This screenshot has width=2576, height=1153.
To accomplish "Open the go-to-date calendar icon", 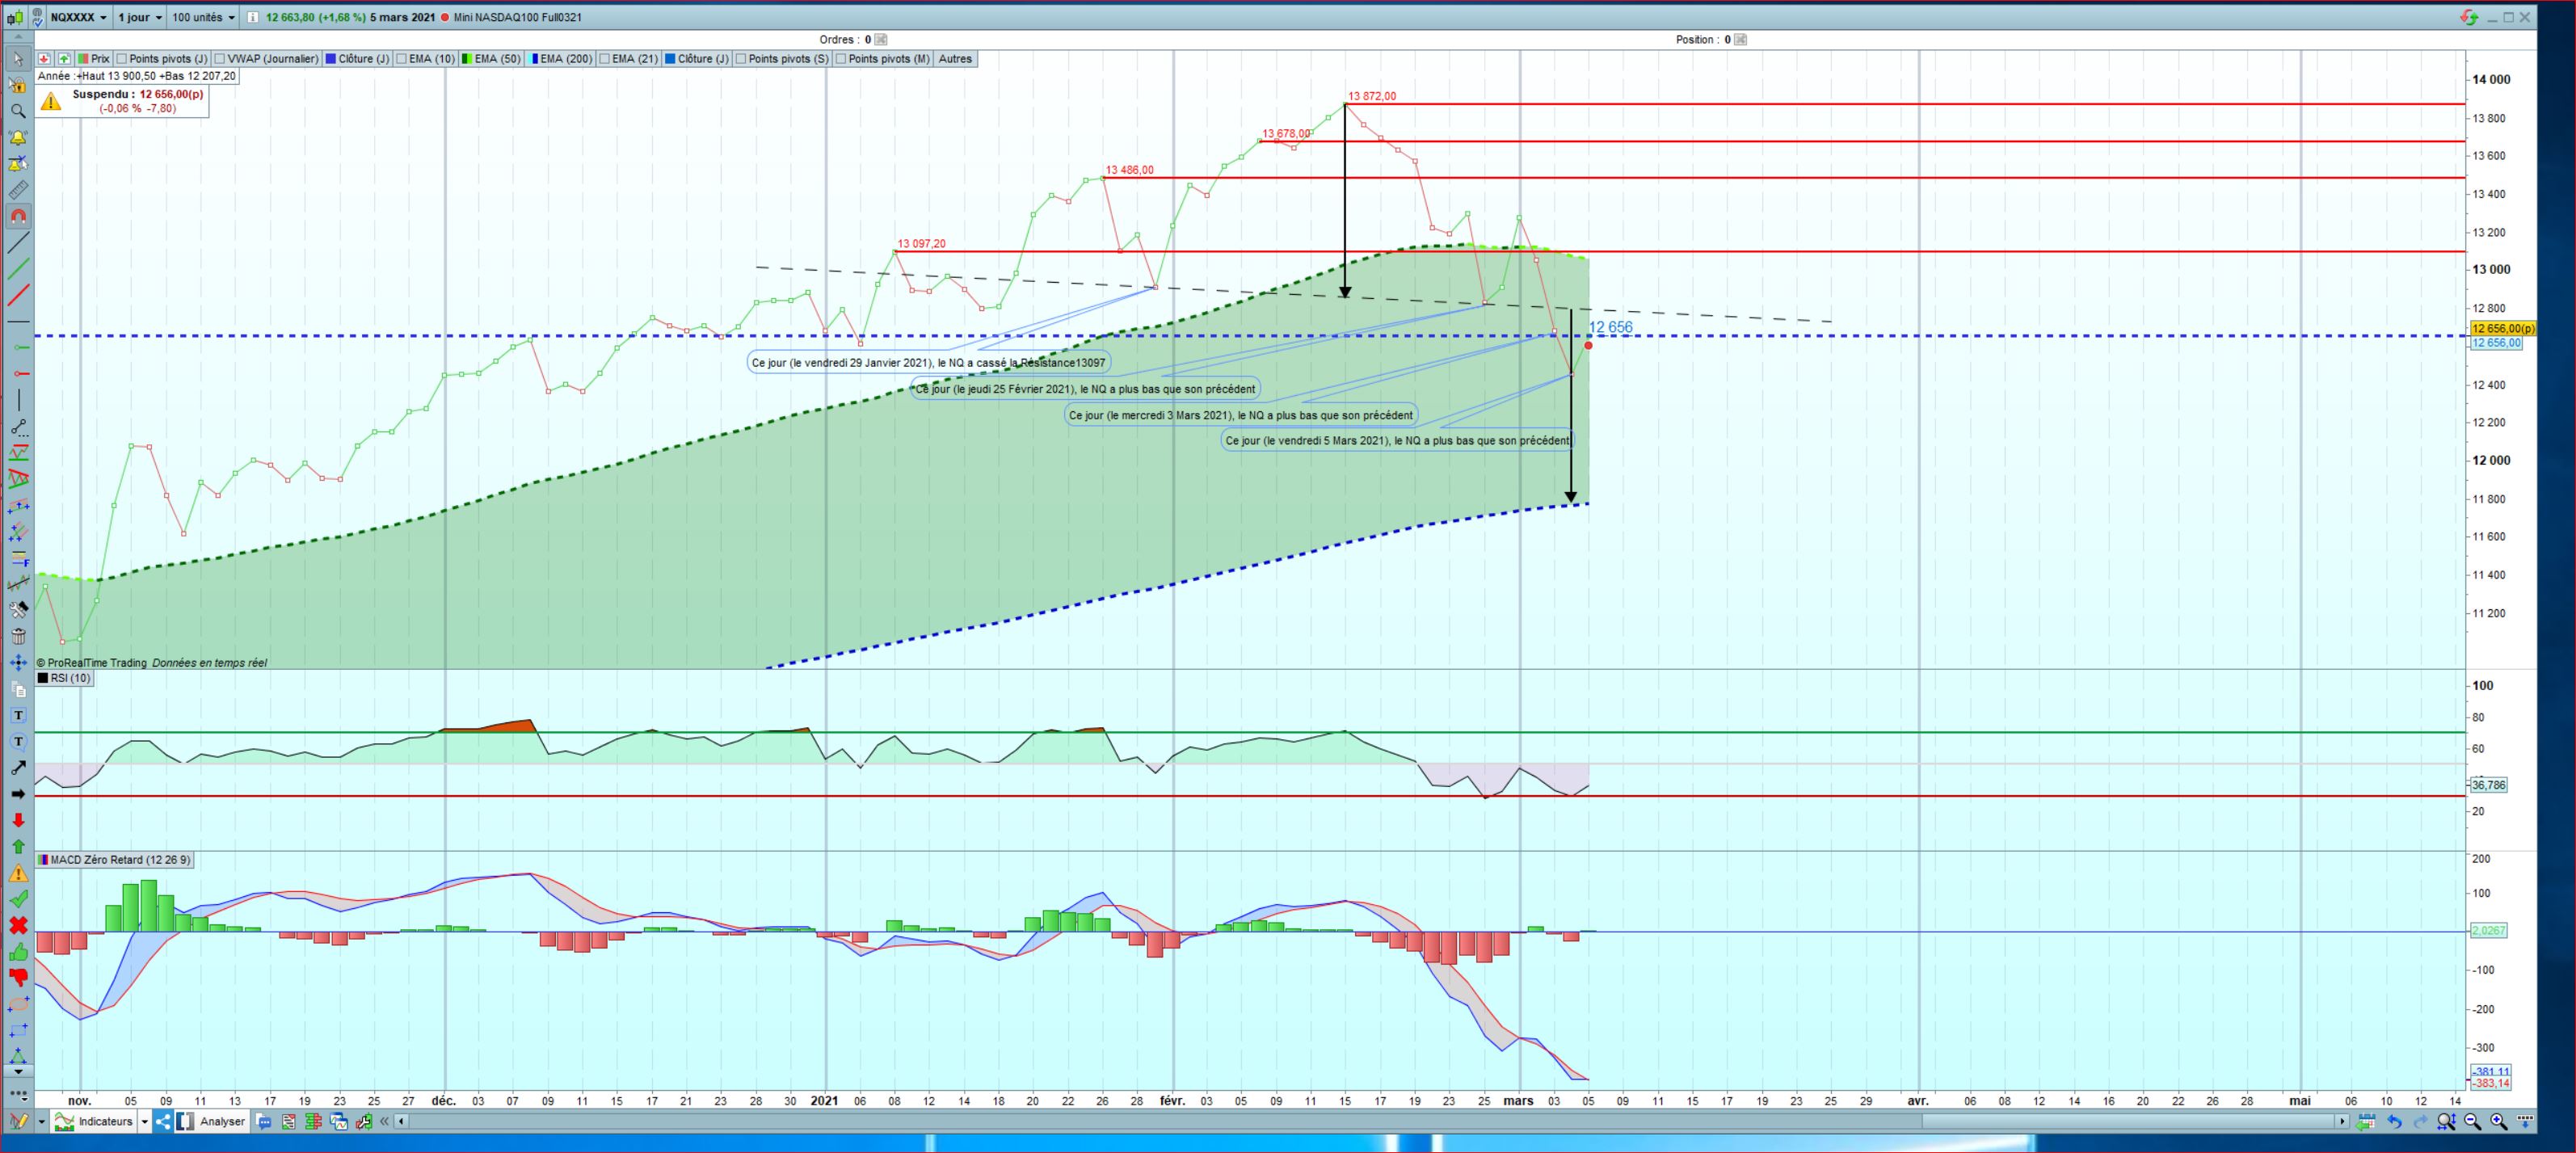I will (2366, 1122).
